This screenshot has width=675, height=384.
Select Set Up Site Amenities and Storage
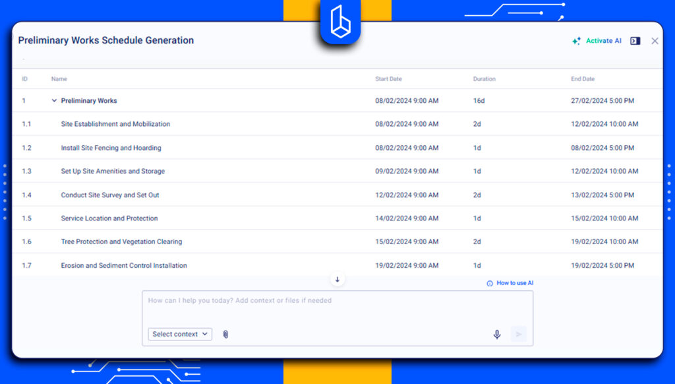(x=113, y=171)
